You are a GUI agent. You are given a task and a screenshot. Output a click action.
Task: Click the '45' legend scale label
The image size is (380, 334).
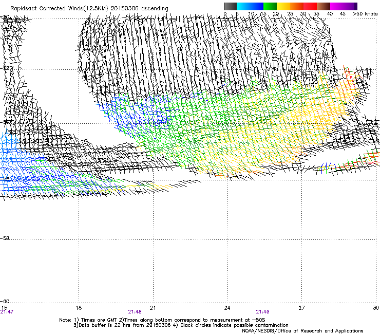pos(343,14)
